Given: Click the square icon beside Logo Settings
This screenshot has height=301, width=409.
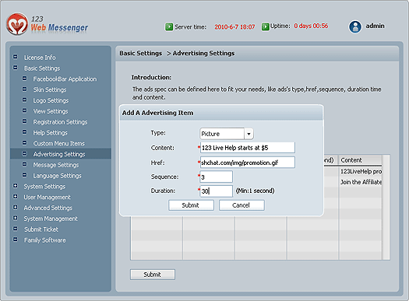Looking at the screenshot, I should [24, 100].
